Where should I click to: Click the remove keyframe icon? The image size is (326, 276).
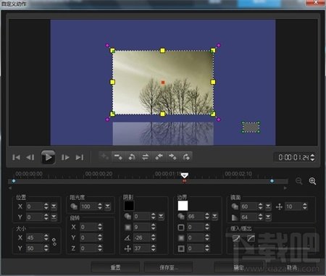click(x=118, y=157)
